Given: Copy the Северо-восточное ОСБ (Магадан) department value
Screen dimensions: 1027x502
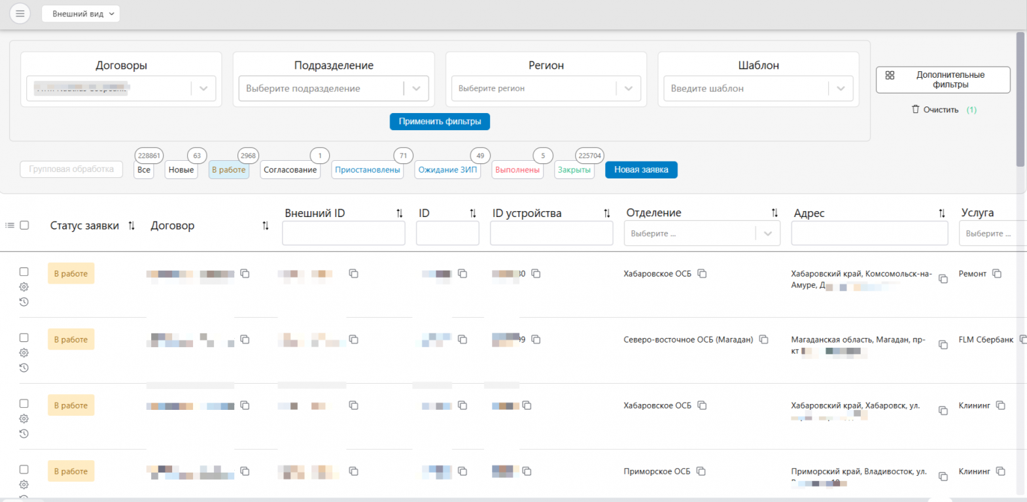Looking at the screenshot, I should click(x=763, y=340).
